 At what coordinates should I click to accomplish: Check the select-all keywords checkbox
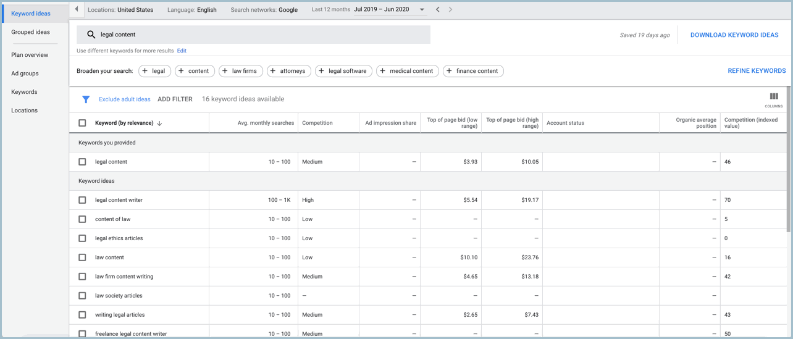tap(82, 123)
